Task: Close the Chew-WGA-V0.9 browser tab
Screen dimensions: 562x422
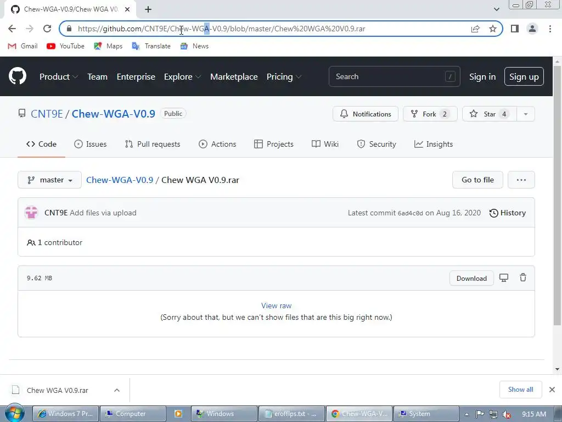Action: [127, 9]
